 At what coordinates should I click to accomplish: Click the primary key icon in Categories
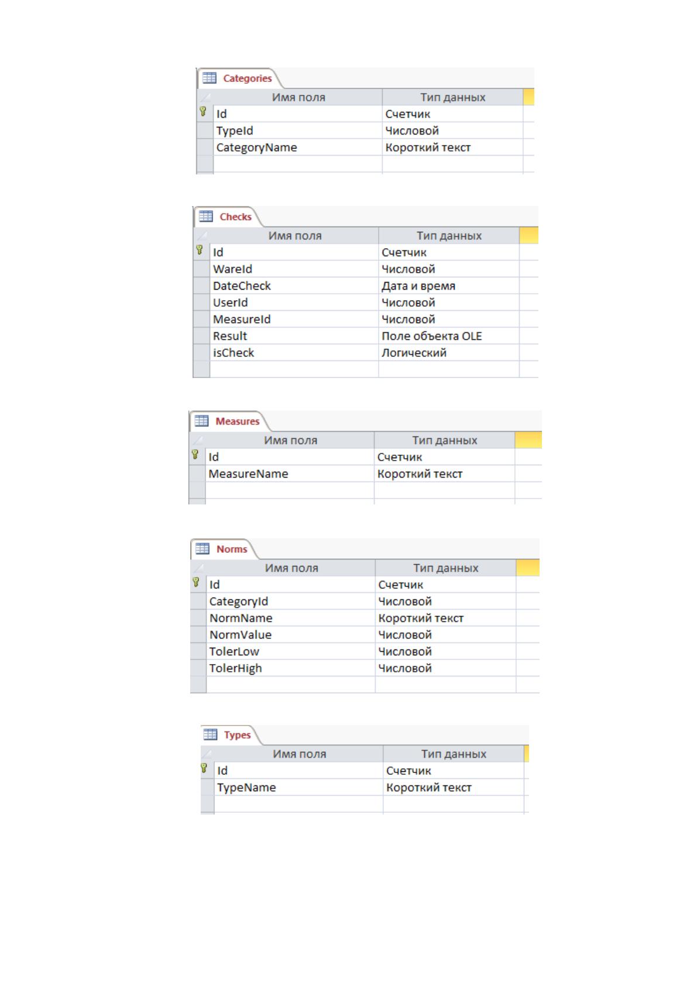(x=203, y=111)
